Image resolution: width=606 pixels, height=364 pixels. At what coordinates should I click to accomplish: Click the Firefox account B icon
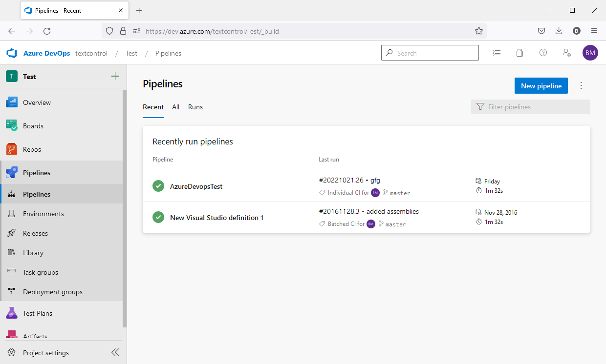point(577,31)
